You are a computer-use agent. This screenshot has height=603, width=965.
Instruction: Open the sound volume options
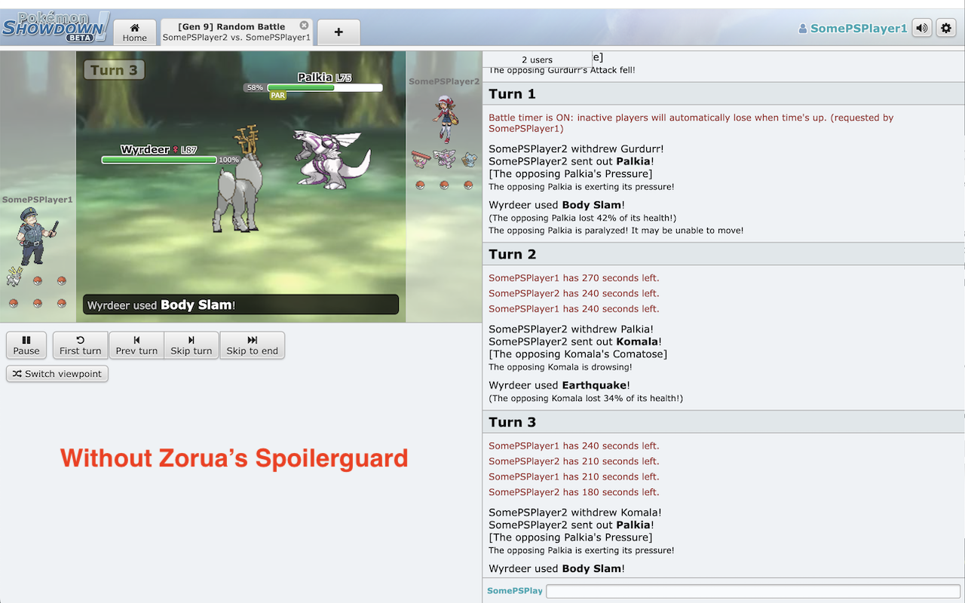click(921, 29)
